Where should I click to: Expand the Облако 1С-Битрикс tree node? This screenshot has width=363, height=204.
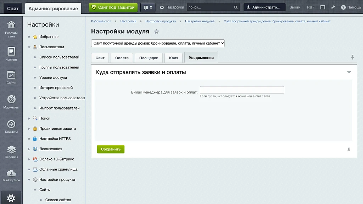(29, 159)
